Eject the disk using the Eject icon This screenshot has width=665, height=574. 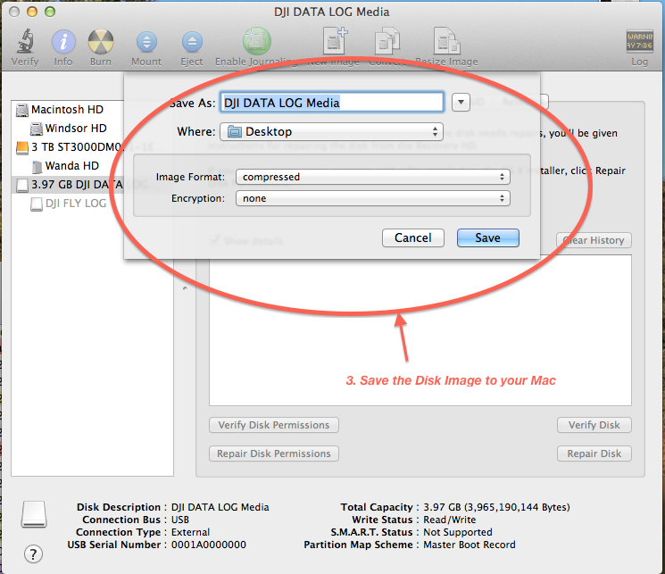point(192,43)
